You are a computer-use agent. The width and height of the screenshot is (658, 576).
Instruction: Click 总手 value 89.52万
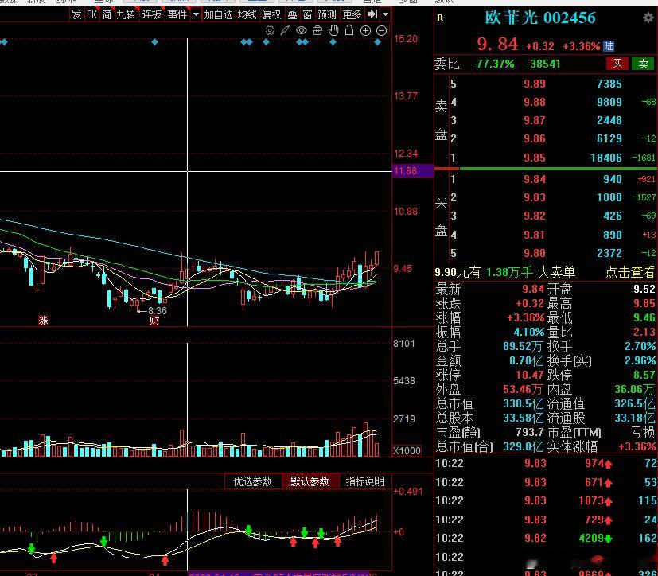pyautogui.click(x=524, y=346)
